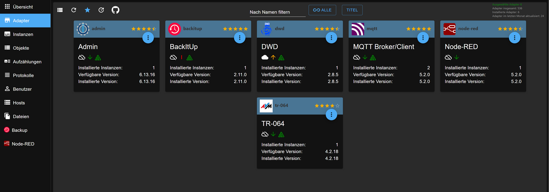The height and width of the screenshot is (192, 549).
Task: Open Objekte in the sidebar
Action: [25, 48]
